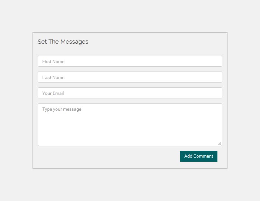Click the textarea resize grip handle
This screenshot has width=260, height=201.
point(220,144)
